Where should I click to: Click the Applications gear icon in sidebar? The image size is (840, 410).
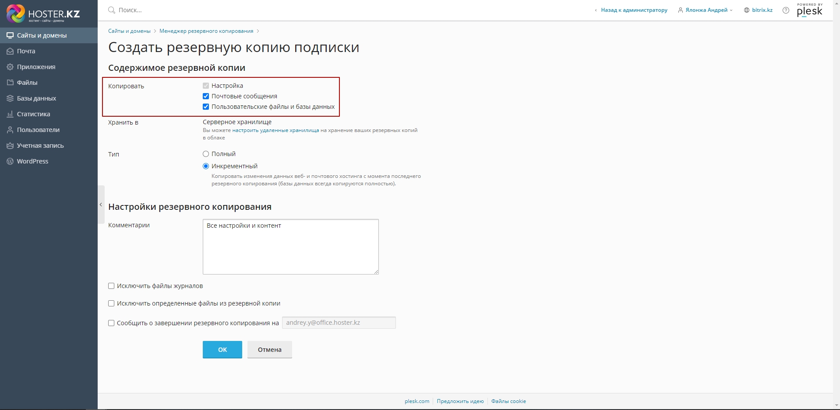click(x=10, y=67)
